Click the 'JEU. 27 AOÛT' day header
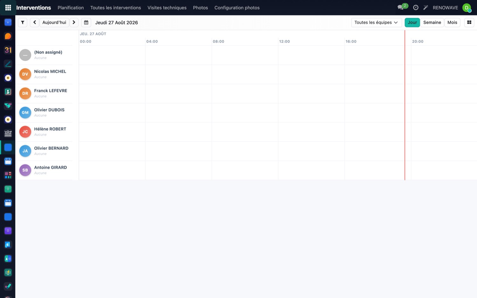Screen dimensions: 477x298 coord(93,34)
